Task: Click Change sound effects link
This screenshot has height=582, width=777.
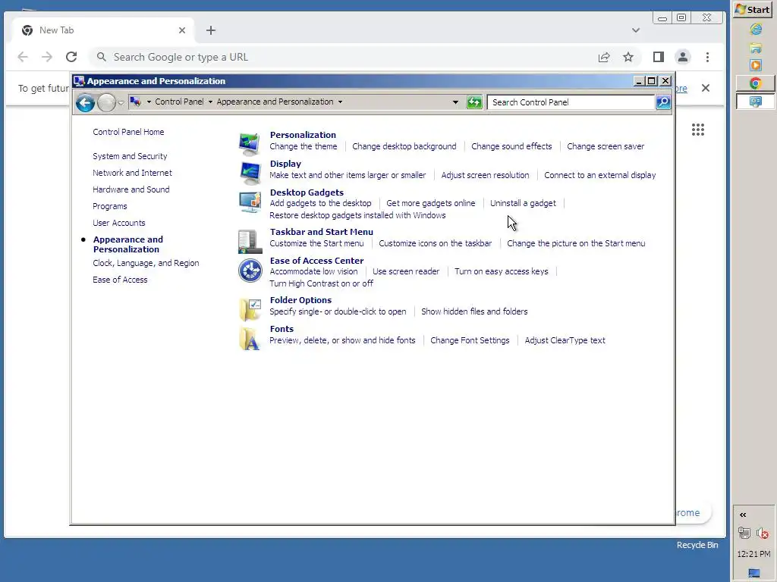Action: tap(511, 146)
